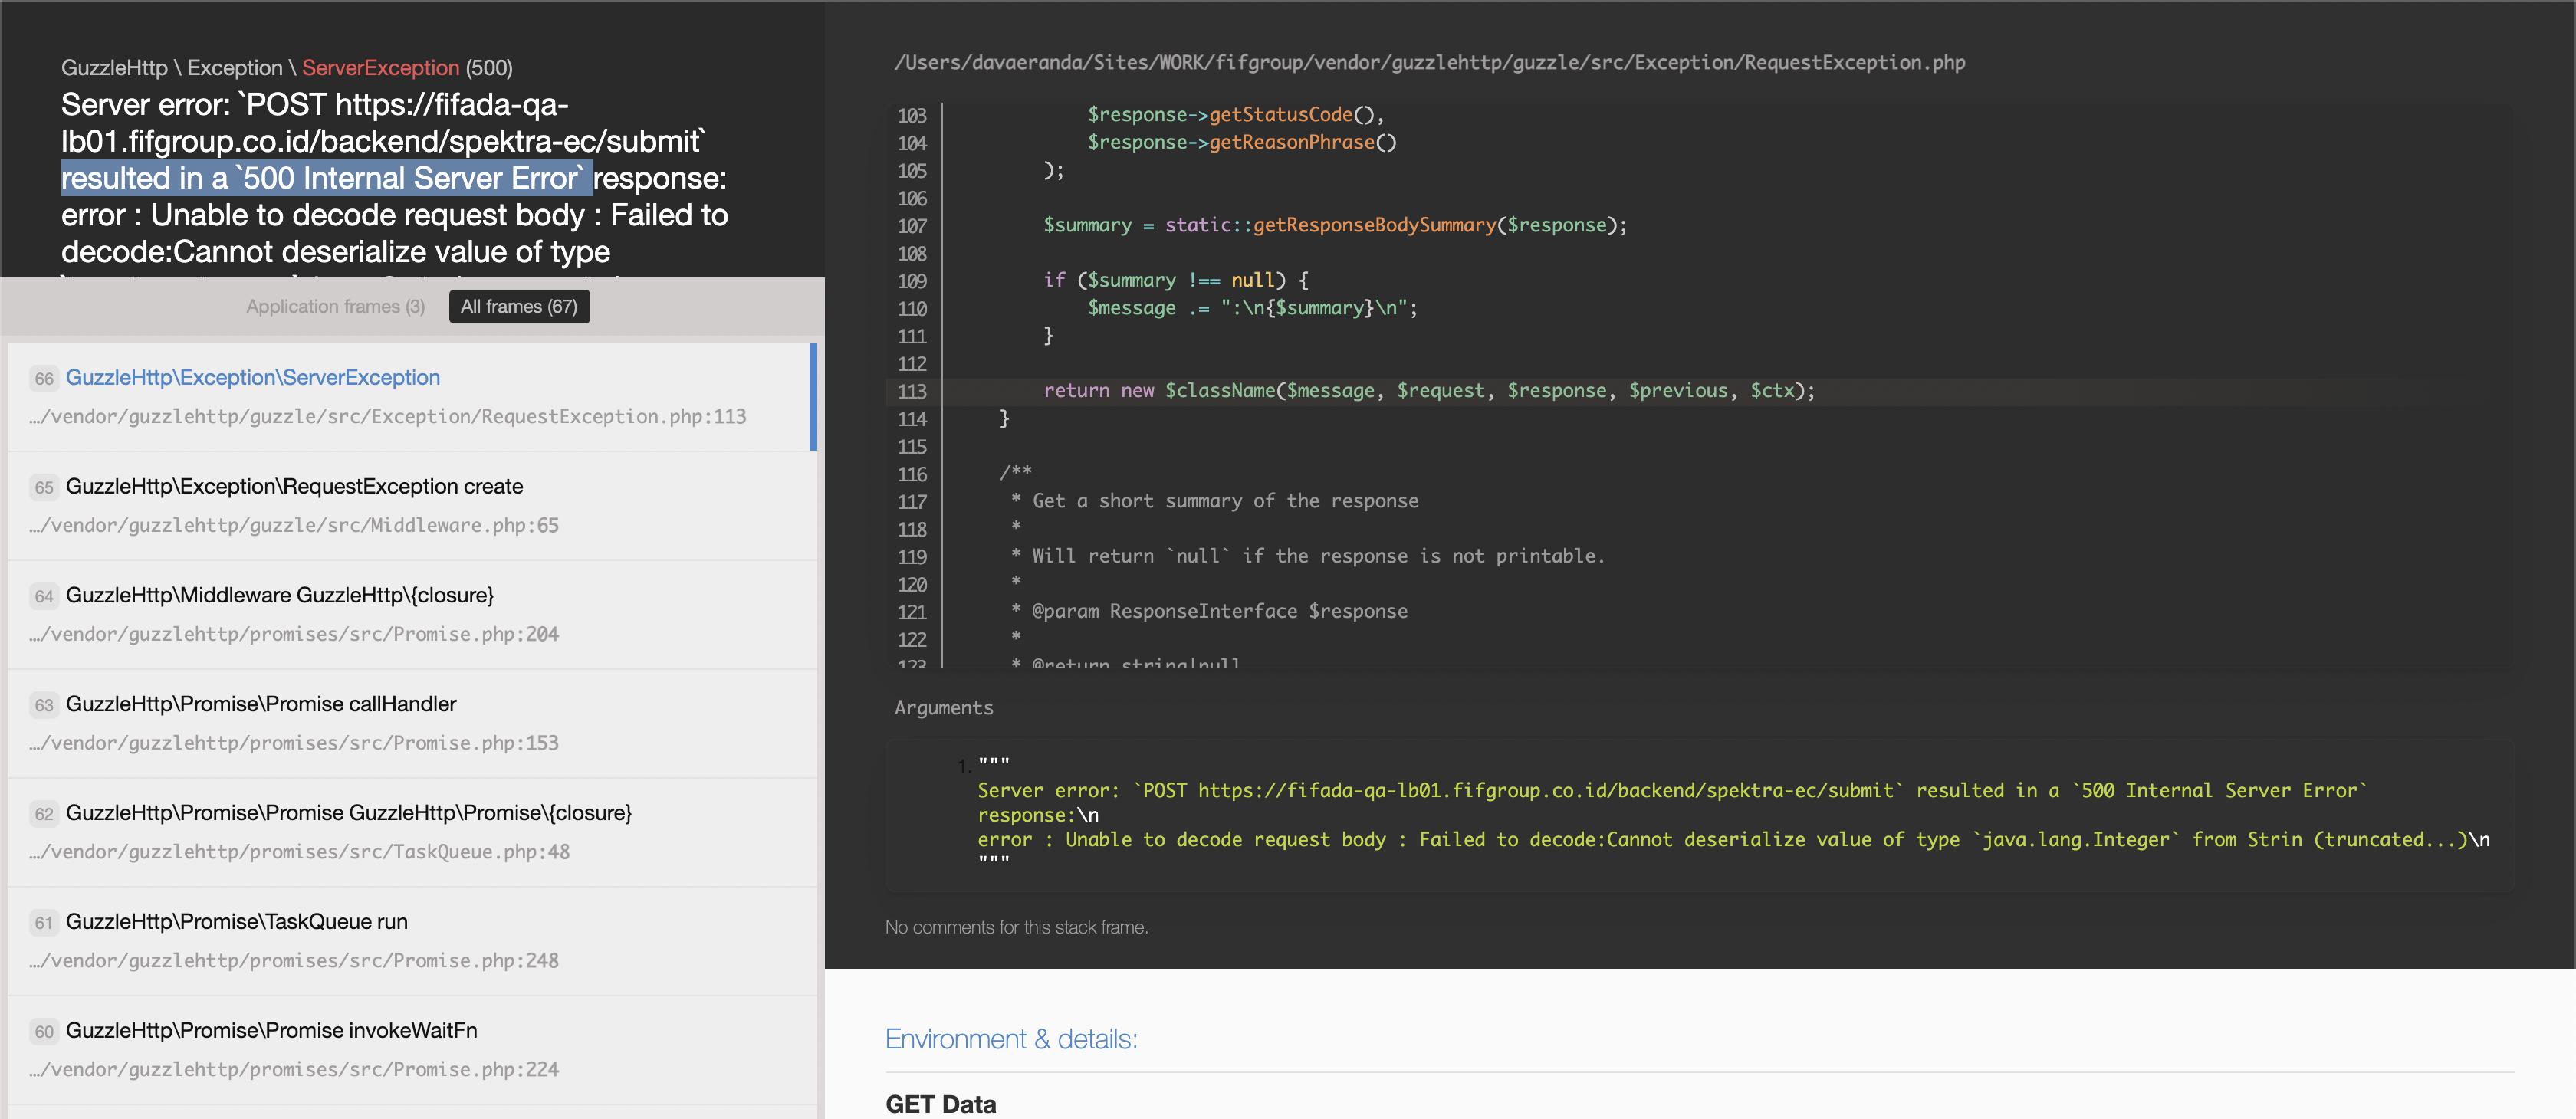
Task: Select frame 63 Promise callHandler
Action: pyautogui.click(x=412, y=724)
